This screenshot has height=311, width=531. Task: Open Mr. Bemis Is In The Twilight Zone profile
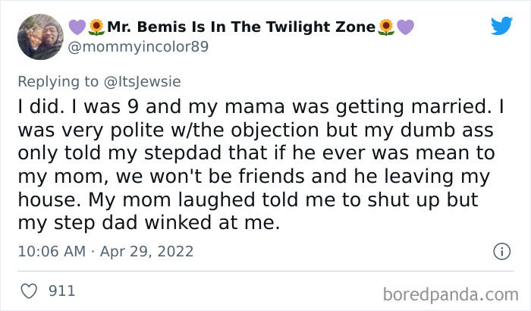pyautogui.click(x=241, y=28)
